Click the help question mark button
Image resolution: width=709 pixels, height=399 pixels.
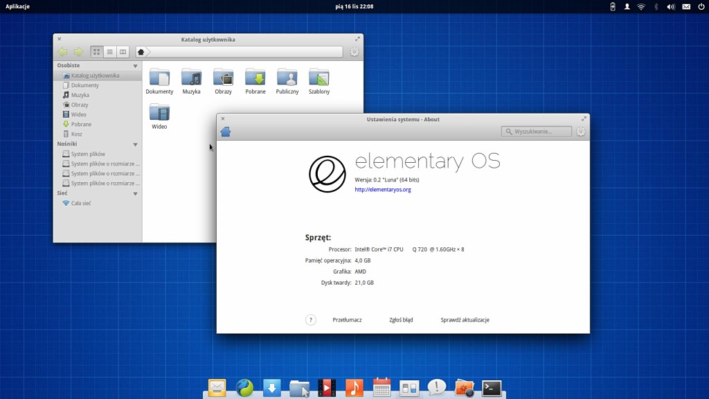point(311,320)
